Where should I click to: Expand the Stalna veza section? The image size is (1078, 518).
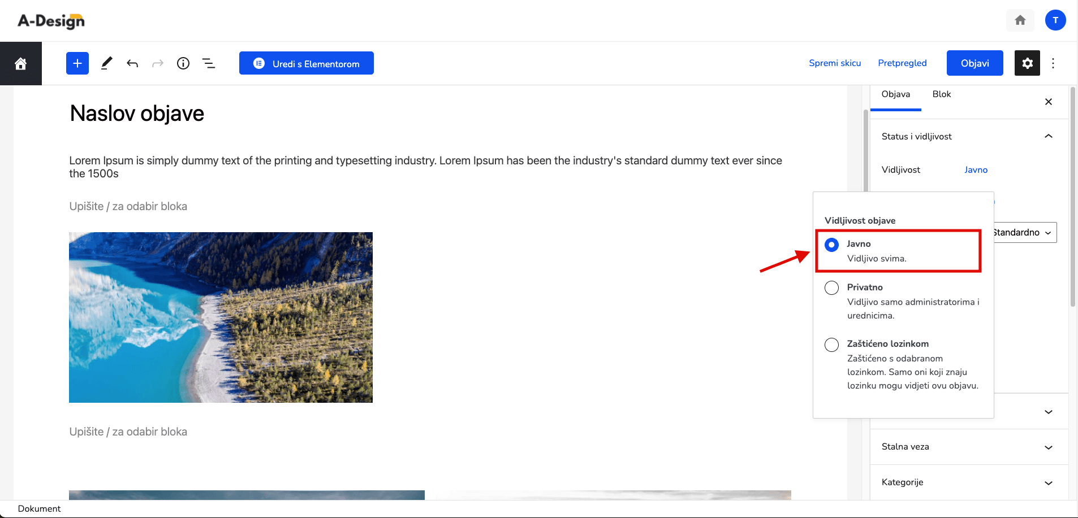point(969,447)
